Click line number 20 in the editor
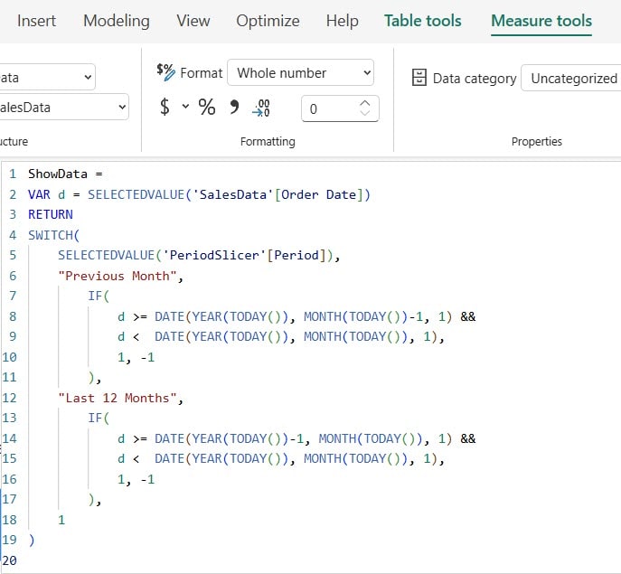Viewport: 621px width, 574px height. tap(10, 560)
